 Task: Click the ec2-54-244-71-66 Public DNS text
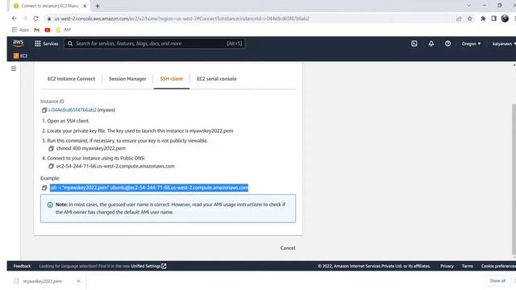(x=115, y=166)
